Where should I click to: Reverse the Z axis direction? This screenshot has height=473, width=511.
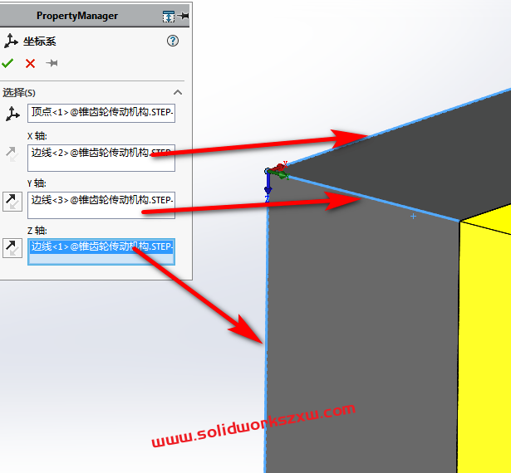(x=12, y=248)
